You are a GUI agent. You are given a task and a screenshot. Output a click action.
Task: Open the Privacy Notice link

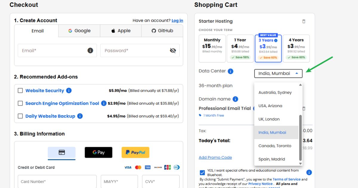click(260, 184)
